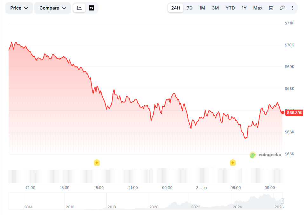Click the 3. Jun axis label
Viewport: 304px width, 215px height.
click(201, 188)
